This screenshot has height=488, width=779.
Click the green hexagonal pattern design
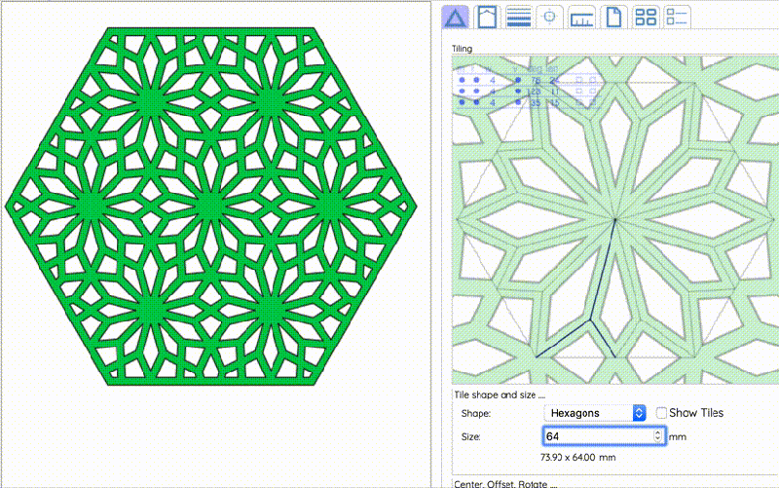click(209, 206)
